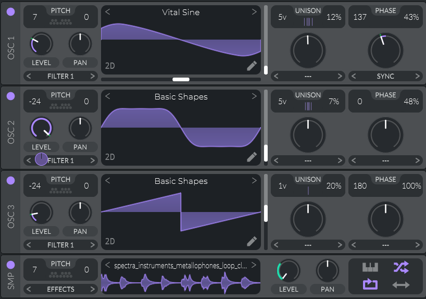The width and height of the screenshot is (426, 299).
Task: Click the sampler audio waveform display
Action: (181, 283)
